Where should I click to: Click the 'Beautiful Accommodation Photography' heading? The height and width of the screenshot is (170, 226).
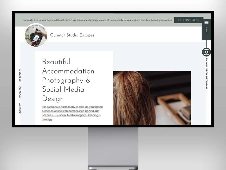click(x=68, y=80)
